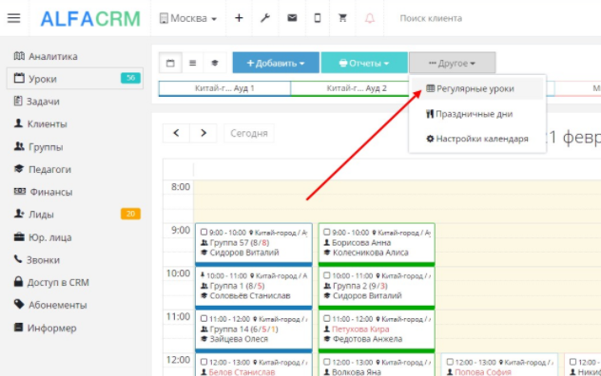601x376 pixels.
Task: Tick checkbox for Попова София 12:00 lesson
Action: click(450, 362)
